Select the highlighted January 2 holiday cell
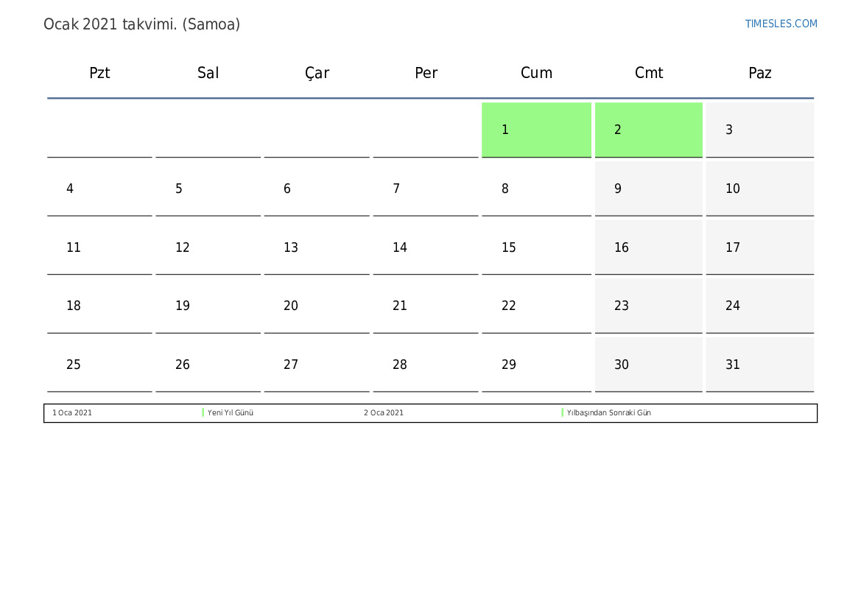Screen dimensions: 861x609 pyautogui.click(x=648, y=130)
